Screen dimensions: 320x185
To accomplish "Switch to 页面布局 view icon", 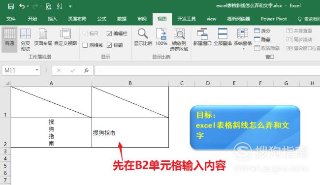I will [x=43, y=37].
